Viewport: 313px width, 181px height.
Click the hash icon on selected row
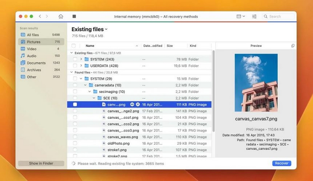[x=138, y=104]
